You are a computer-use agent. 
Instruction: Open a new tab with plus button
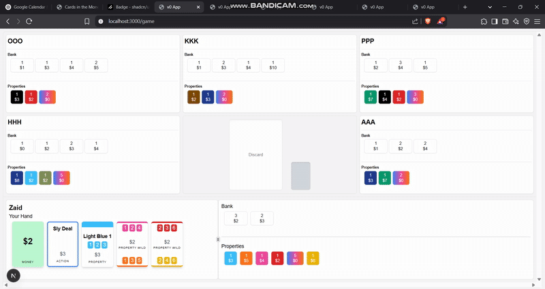pos(465,7)
